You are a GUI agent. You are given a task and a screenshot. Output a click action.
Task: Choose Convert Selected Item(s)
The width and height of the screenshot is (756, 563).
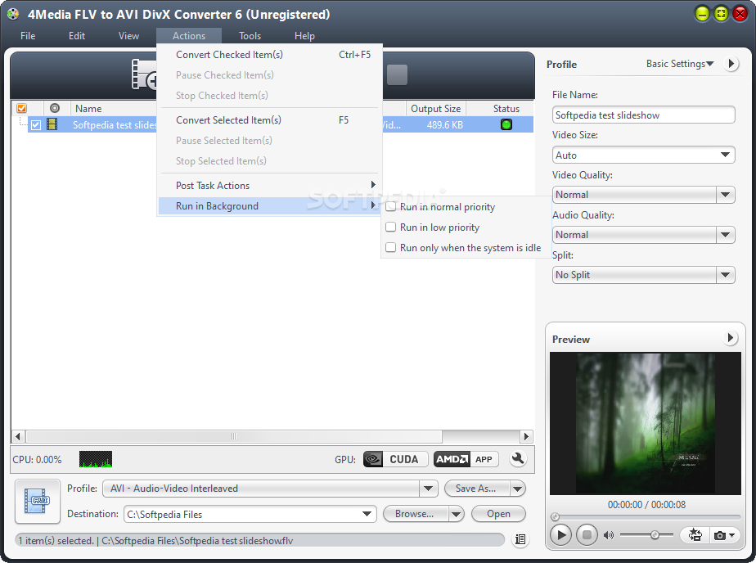coord(270,120)
